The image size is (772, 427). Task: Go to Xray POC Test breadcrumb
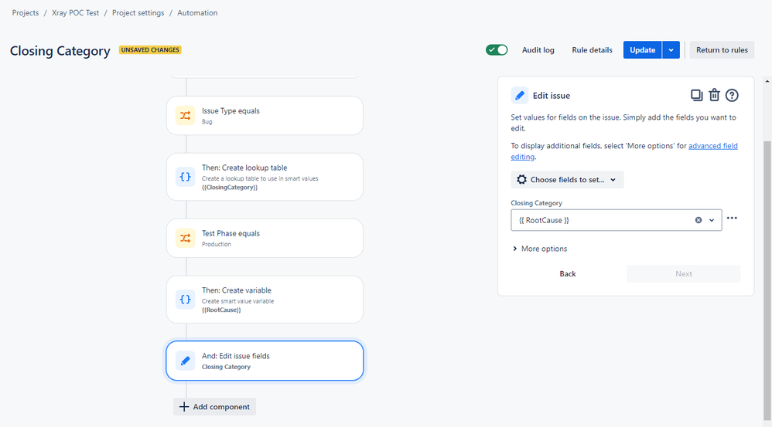(75, 13)
